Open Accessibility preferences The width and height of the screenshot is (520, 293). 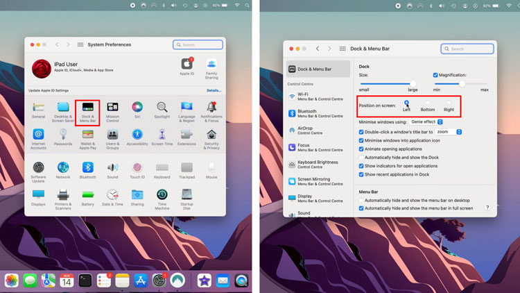[x=137, y=134]
